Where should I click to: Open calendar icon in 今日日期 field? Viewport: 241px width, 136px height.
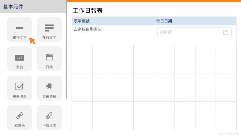click(x=226, y=32)
